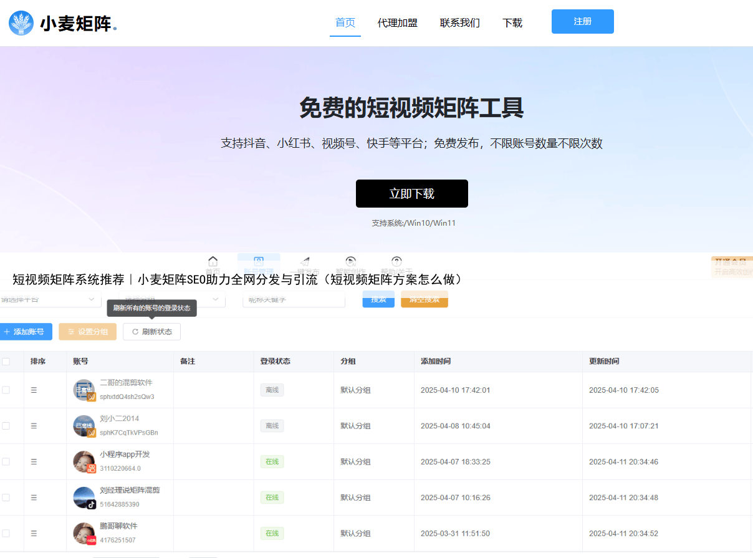Expand the group selection dropdown beside platform

click(x=172, y=300)
